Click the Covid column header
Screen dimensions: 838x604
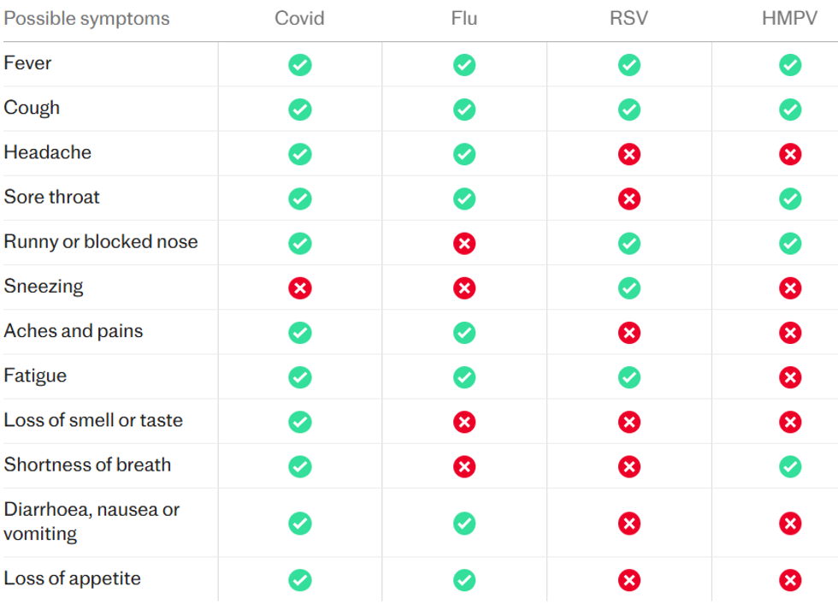tap(299, 19)
